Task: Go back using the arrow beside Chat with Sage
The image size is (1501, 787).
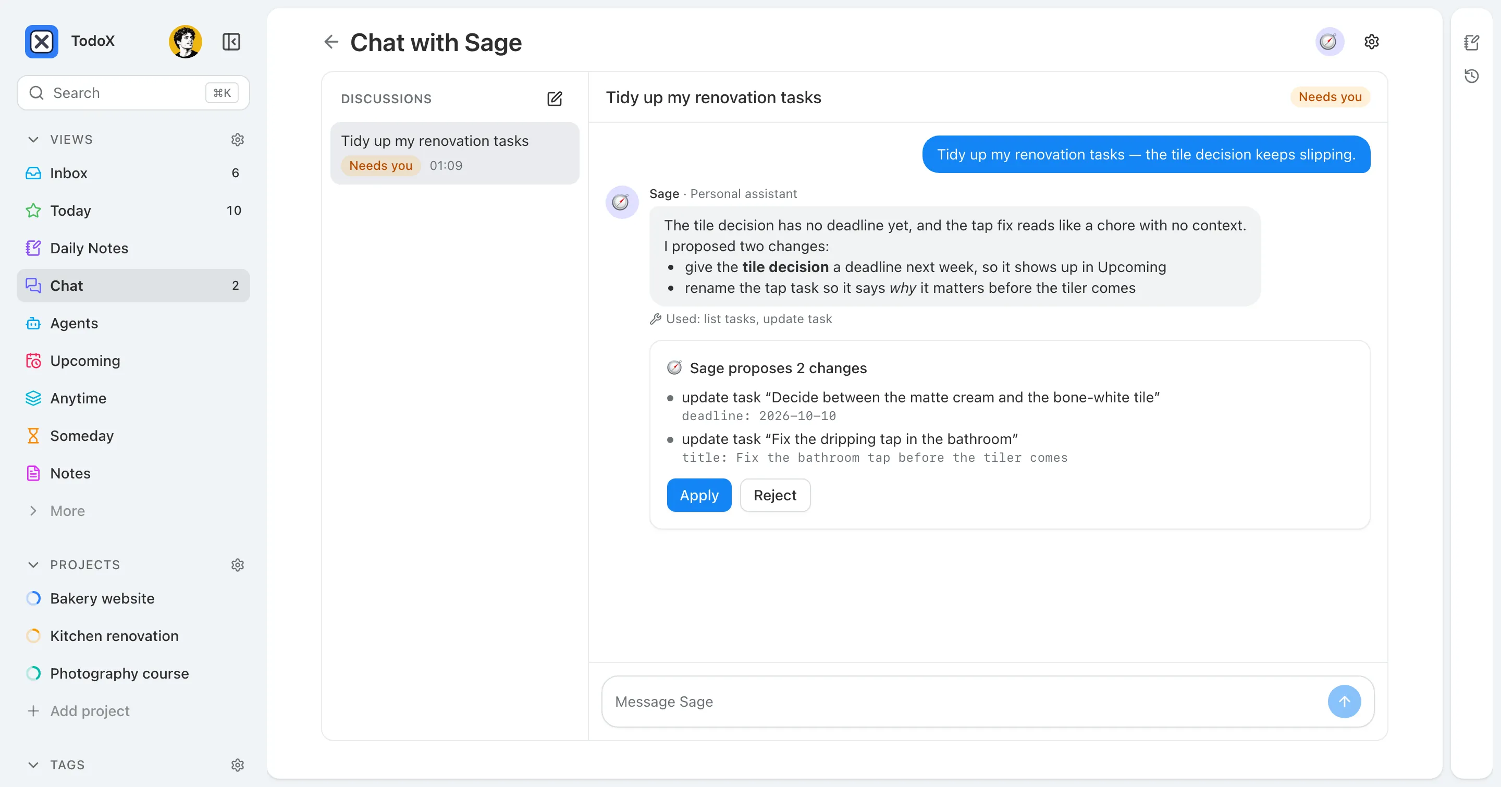Action: tap(331, 42)
